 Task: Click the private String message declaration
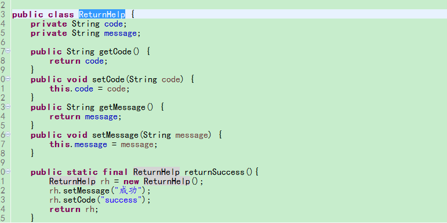[86, 34]
